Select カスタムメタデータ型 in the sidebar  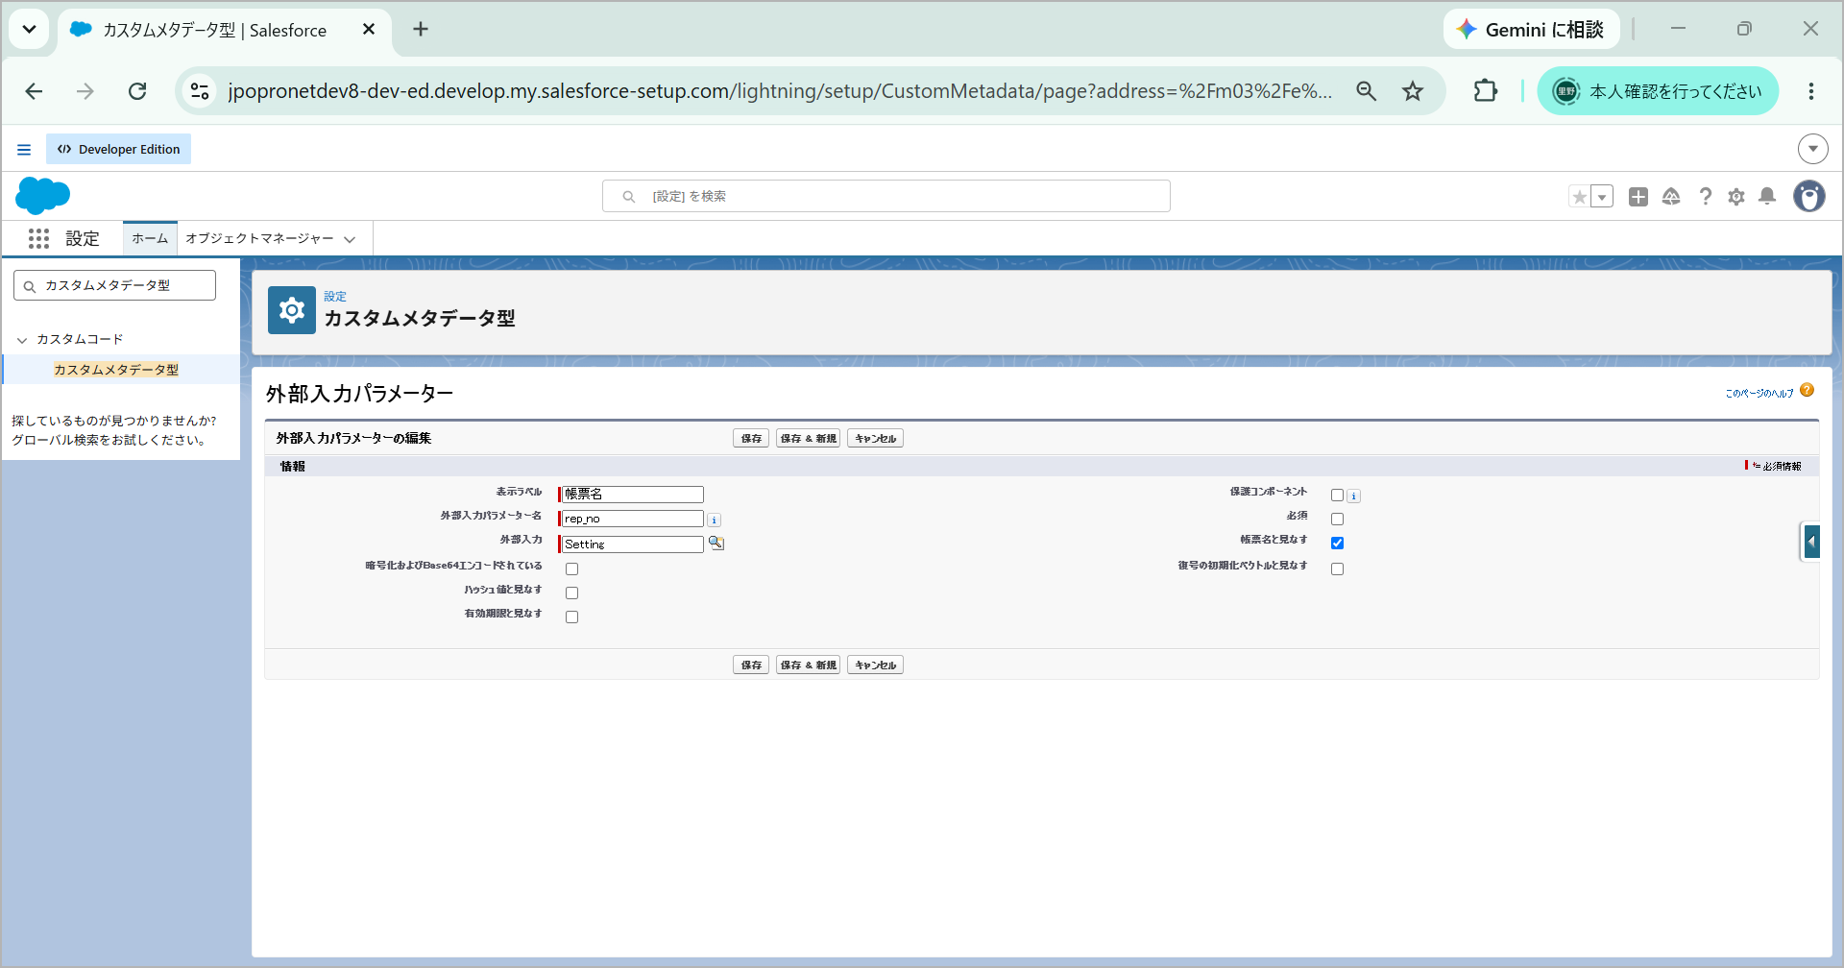tap(116, 370)
